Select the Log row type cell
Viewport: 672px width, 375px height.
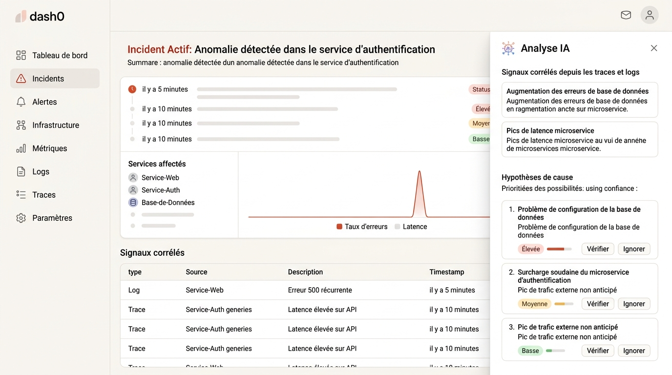coord(134,290)
